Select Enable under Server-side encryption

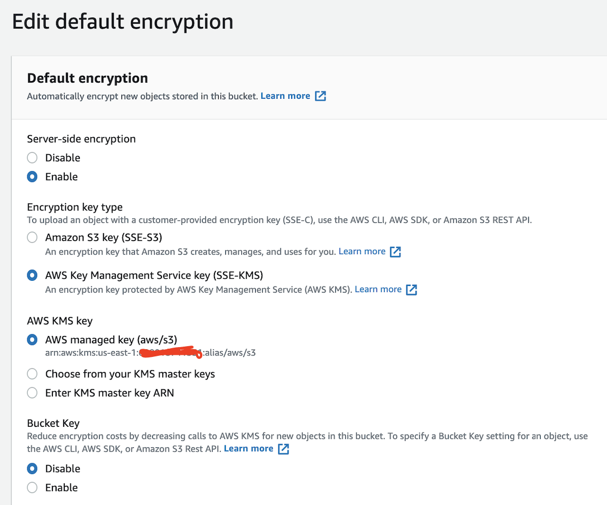32,177
